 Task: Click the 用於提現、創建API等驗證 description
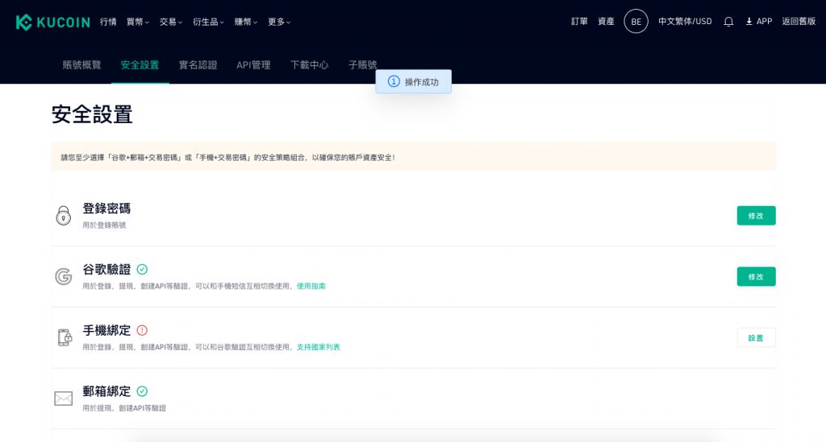point(123,408)
